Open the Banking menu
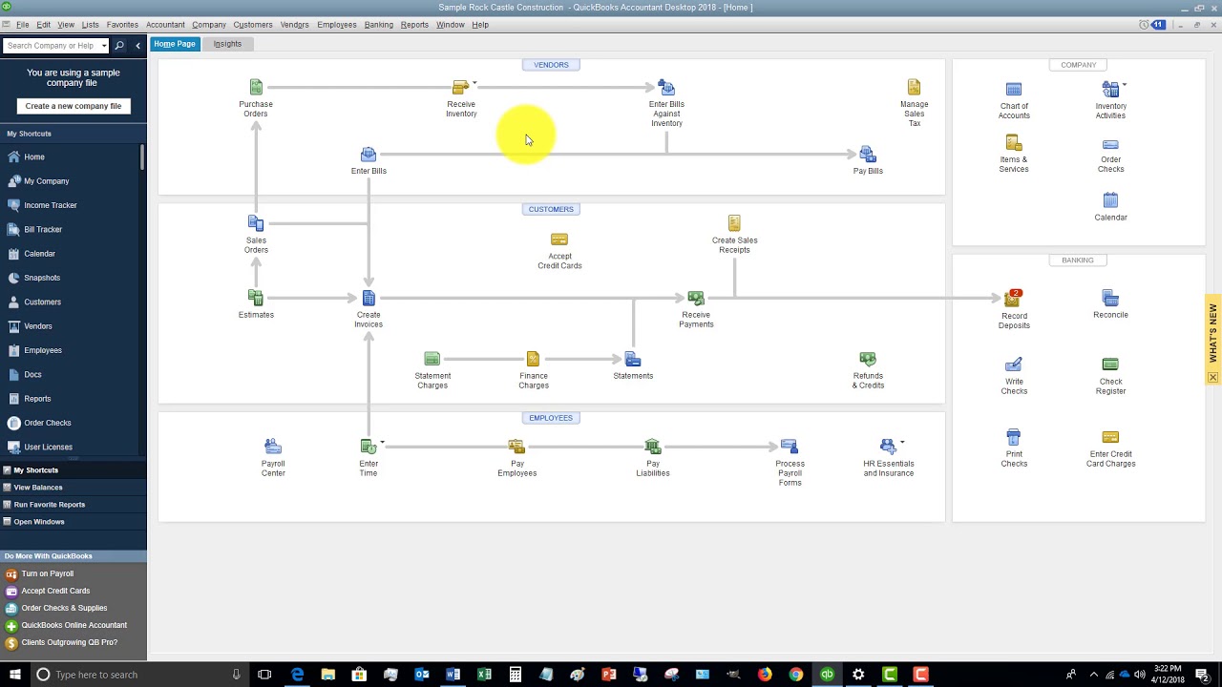1222x687 pixels. pyautogui.click(x=378, y=25)
